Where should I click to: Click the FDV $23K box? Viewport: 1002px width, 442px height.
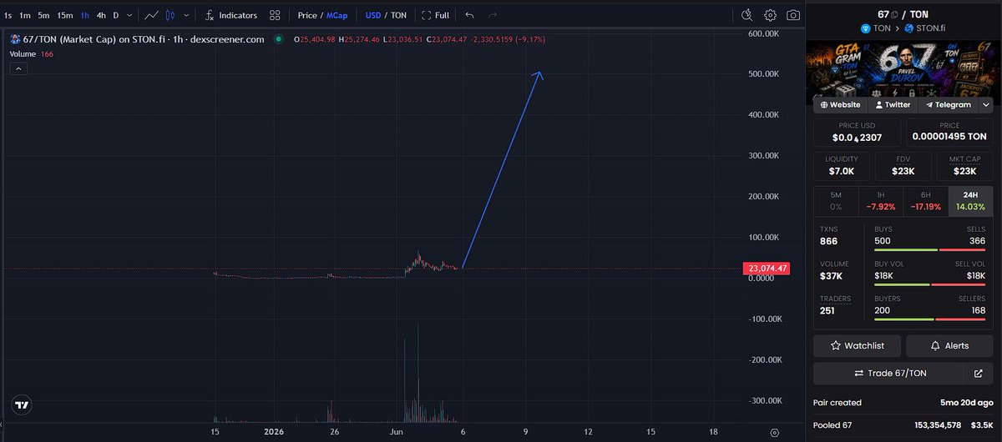903,166
